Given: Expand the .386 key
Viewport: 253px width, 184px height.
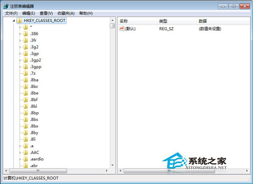Looking at the screenshot, I should [20, 34].
